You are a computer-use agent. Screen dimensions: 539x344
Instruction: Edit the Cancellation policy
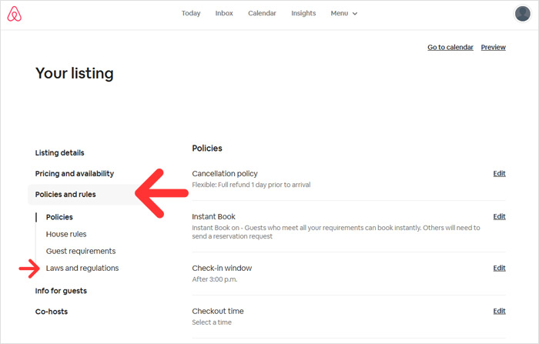(x=499, y=174)
